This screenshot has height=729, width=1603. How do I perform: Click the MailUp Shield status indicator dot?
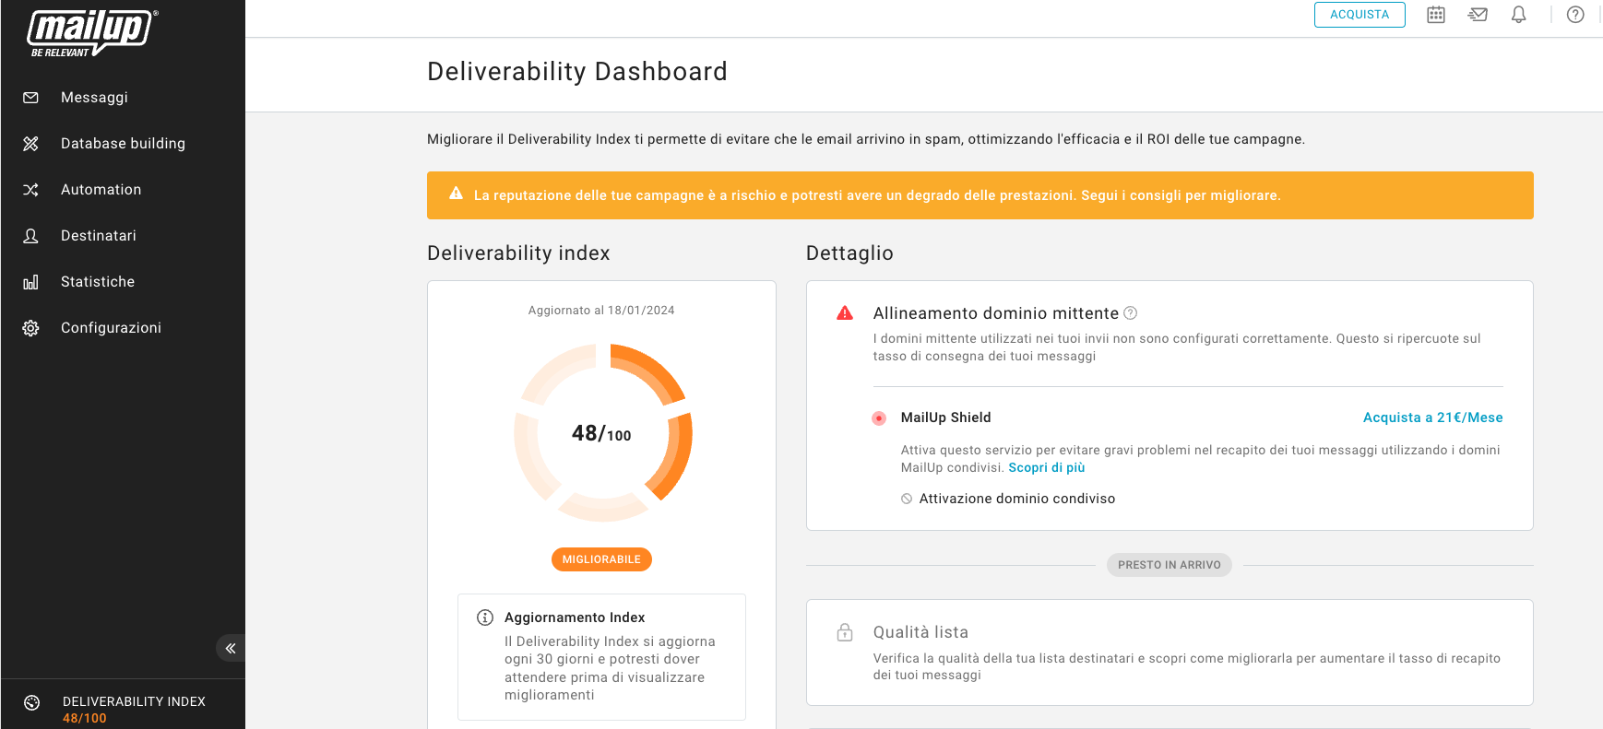[x=879, y=417]
